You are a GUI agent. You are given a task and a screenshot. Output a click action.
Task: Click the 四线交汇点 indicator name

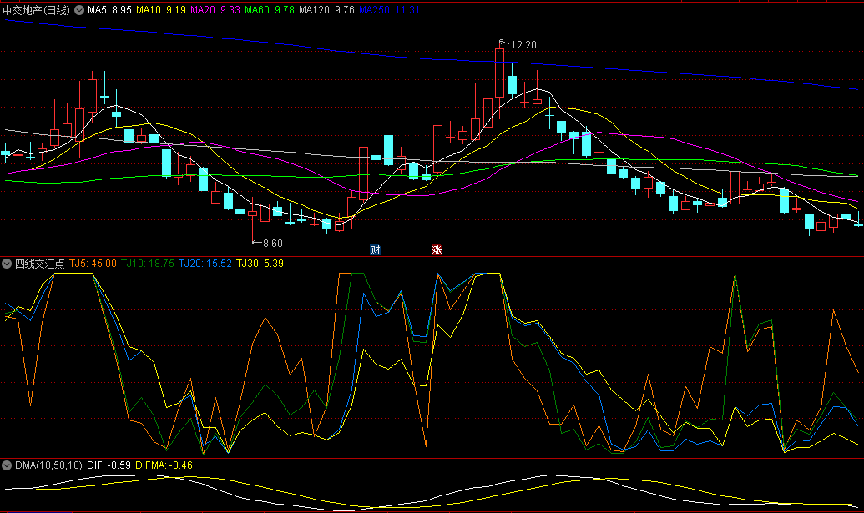coord(40,264)
